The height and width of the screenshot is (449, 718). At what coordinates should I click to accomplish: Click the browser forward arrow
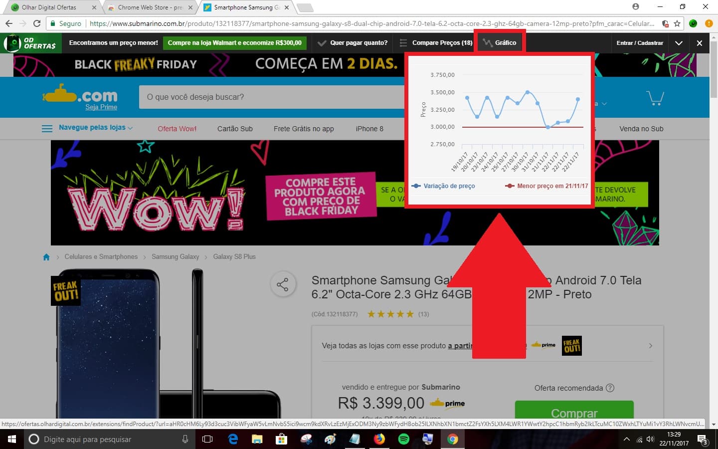(23, 23)
